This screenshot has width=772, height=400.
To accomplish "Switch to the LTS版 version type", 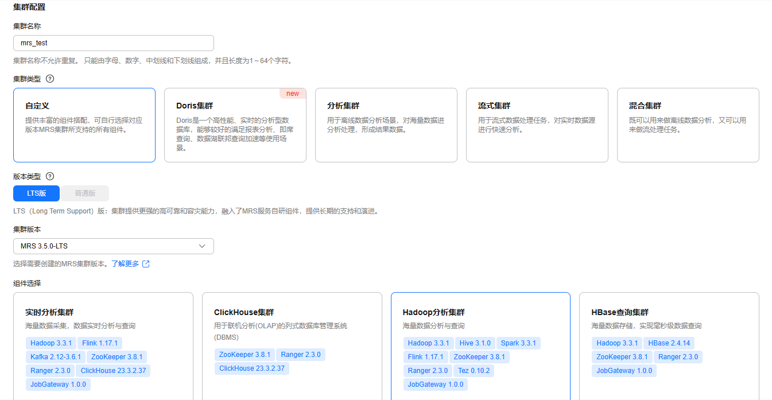I will tap(36, 193).
